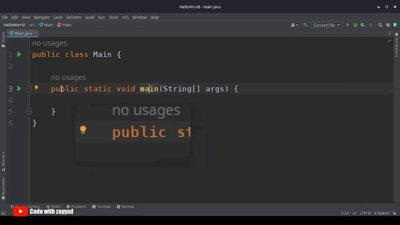Open the Services tool window
Screen dimensions: 400x225
coord(125,207)
